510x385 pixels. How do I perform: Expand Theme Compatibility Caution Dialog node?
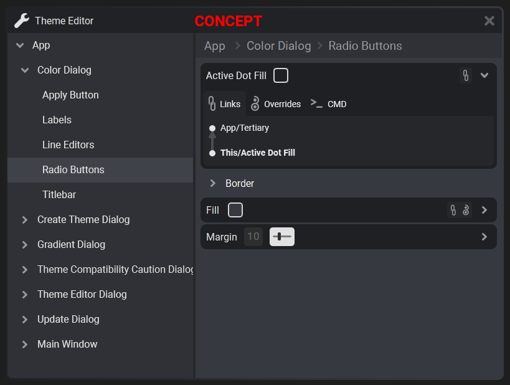[25, 270]
